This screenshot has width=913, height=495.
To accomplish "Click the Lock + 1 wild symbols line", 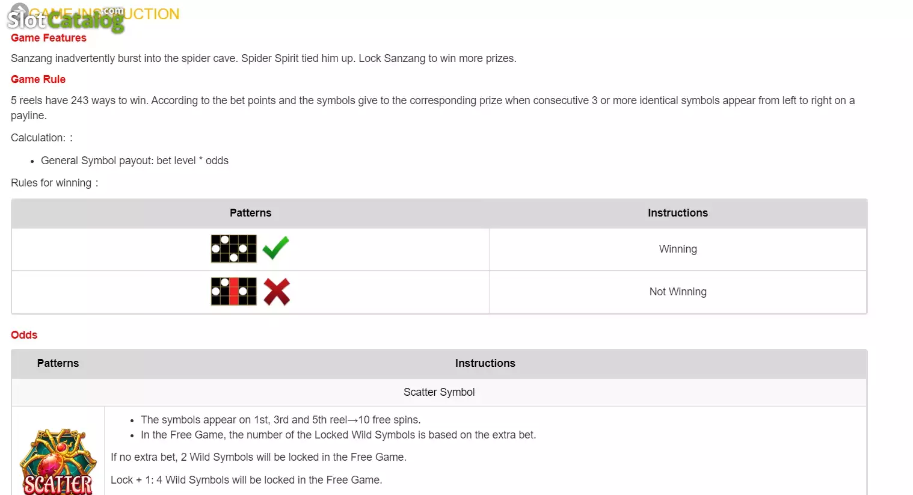I will click(247, 480).
